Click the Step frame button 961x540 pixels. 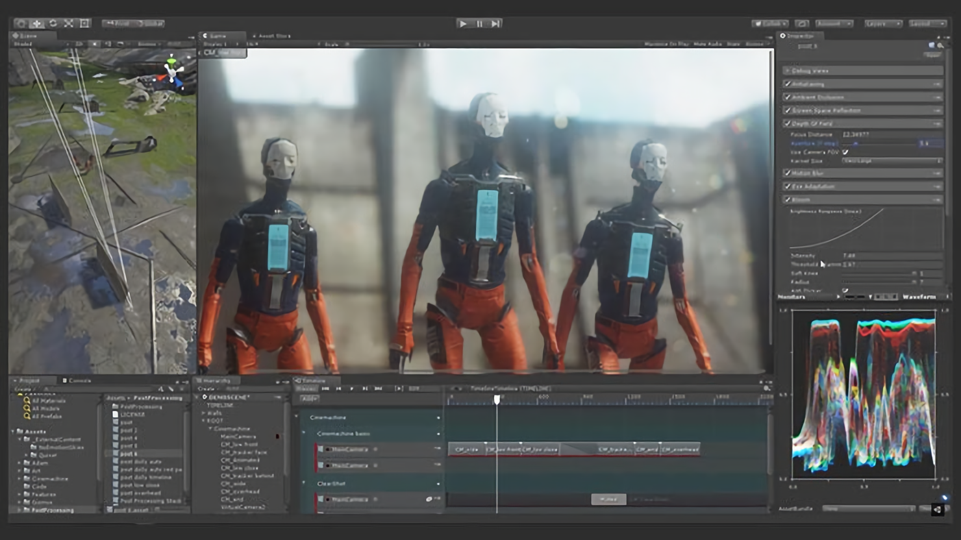[x=495, y=23]
